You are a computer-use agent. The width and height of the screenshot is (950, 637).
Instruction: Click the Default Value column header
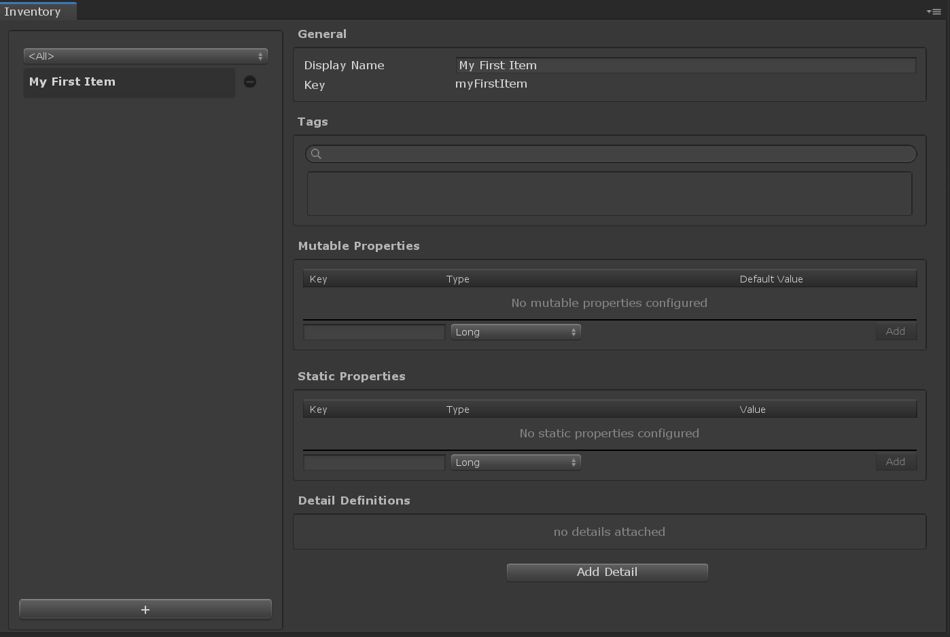771,279
